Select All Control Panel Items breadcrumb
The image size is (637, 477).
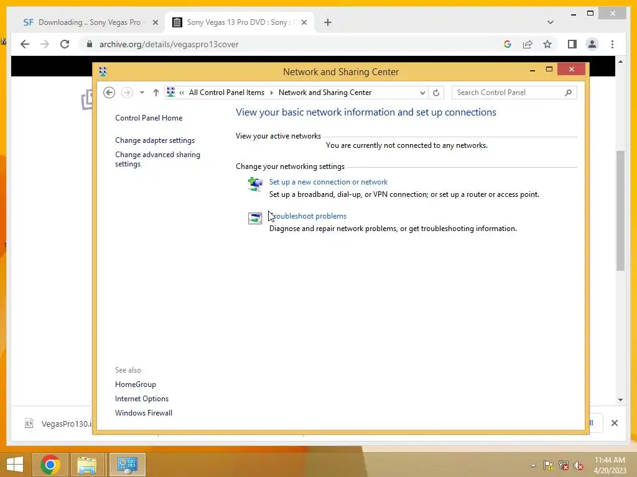pyautogui.click(x=226, y=93)
